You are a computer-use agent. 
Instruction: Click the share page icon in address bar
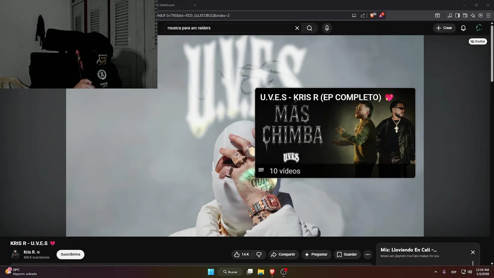363,15
